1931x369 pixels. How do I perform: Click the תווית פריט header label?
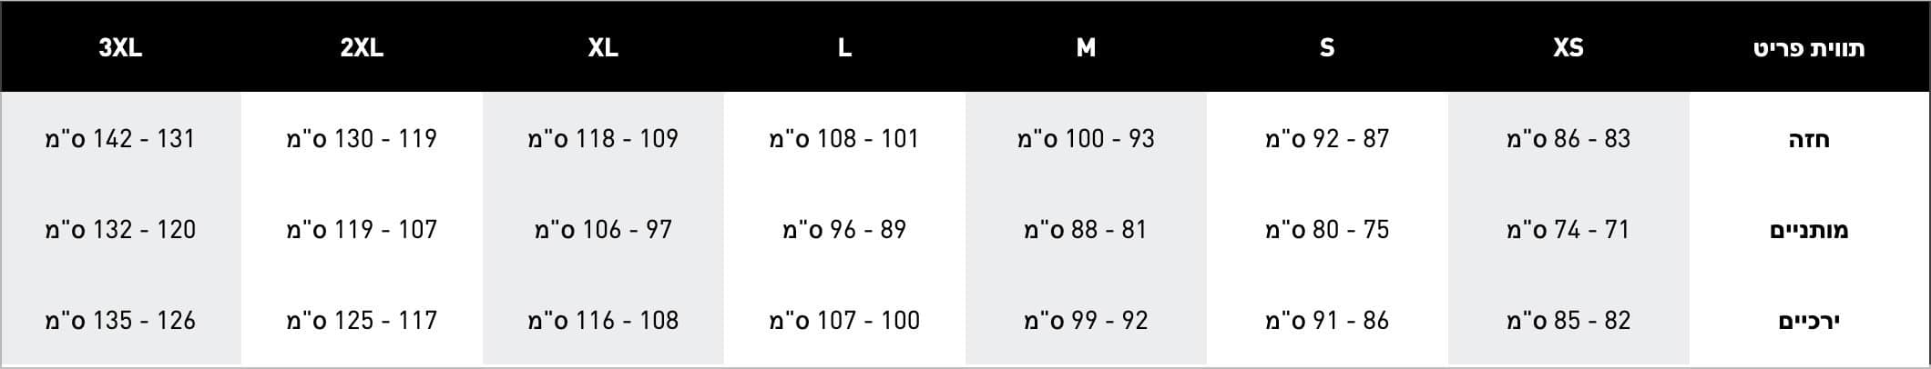coord(1809,48)
